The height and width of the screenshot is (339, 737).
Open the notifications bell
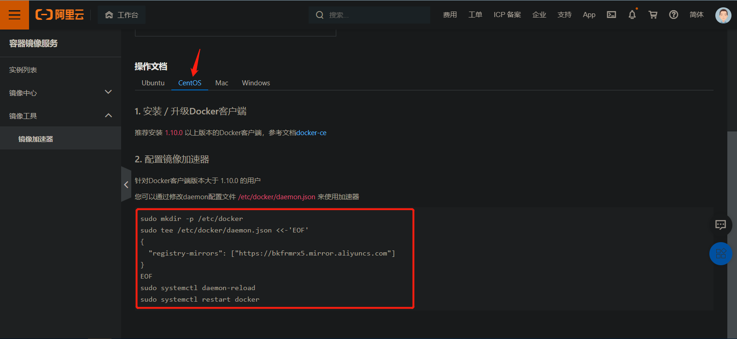[x=632, y=15]
